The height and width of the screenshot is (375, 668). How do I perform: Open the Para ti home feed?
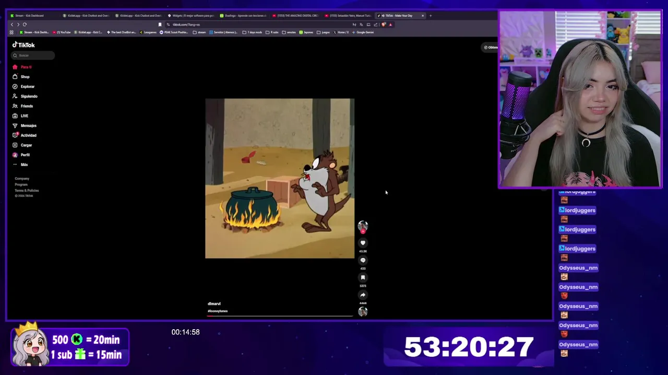[x=22, y=67]
